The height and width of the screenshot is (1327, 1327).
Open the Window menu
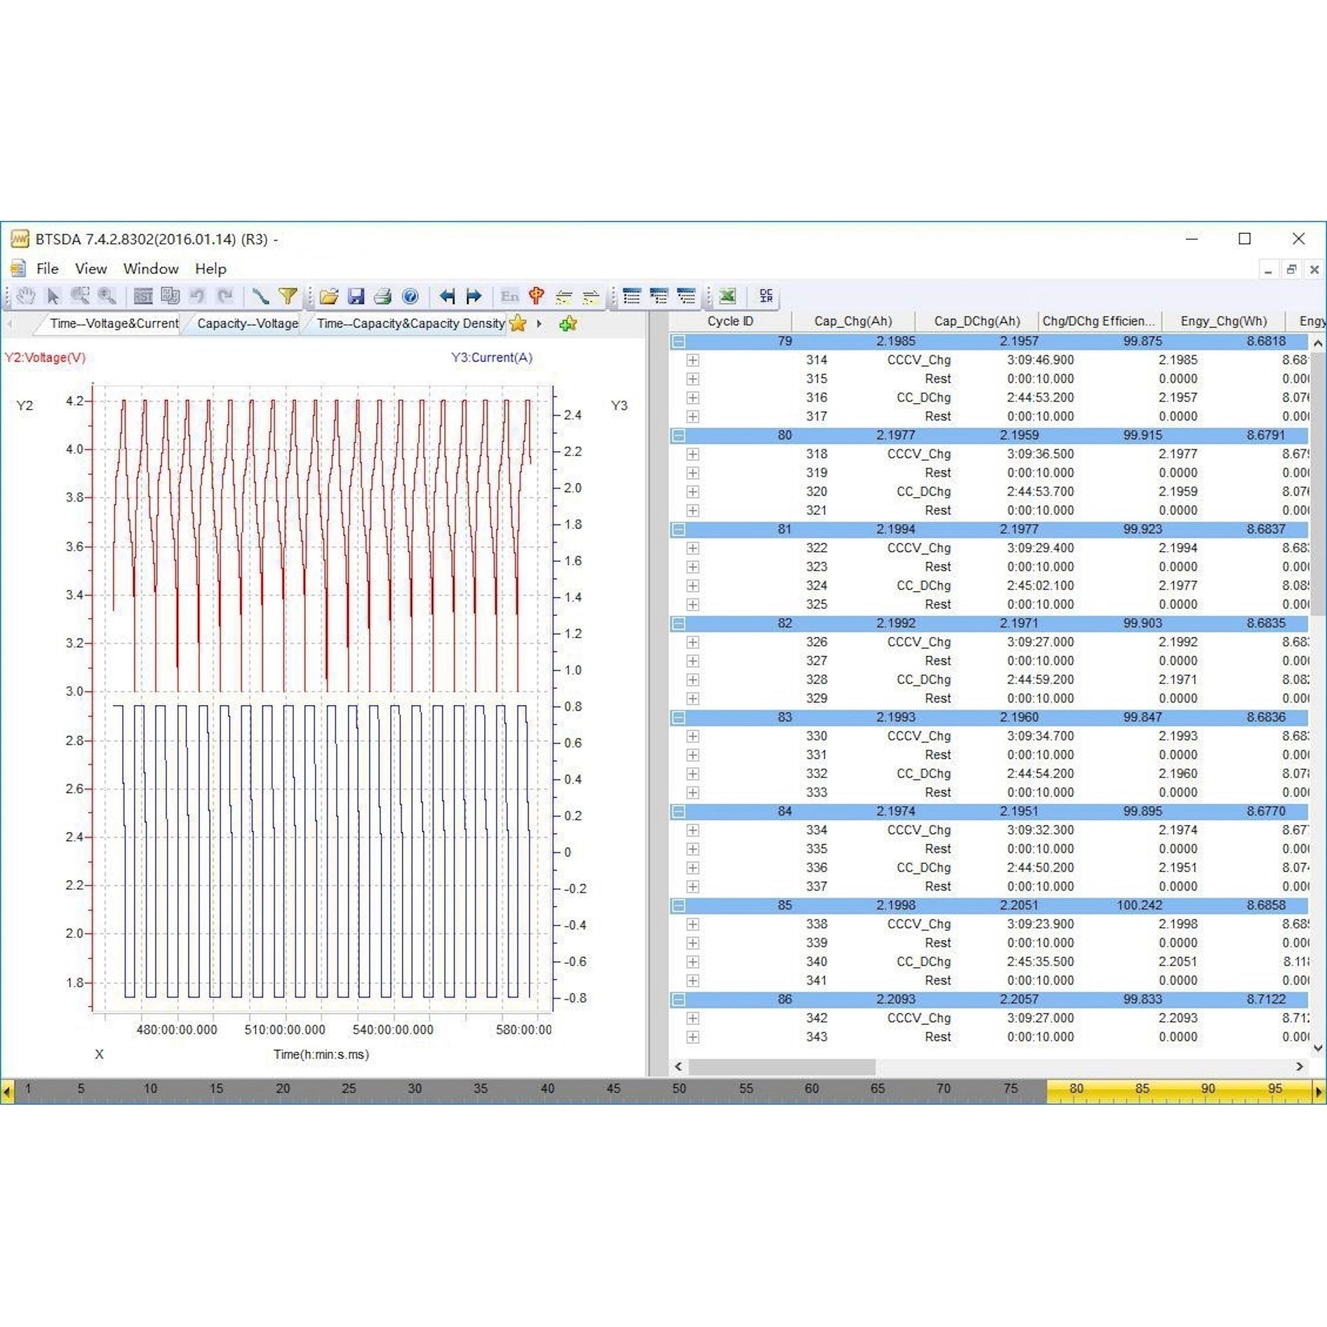(x=151, y=269)
